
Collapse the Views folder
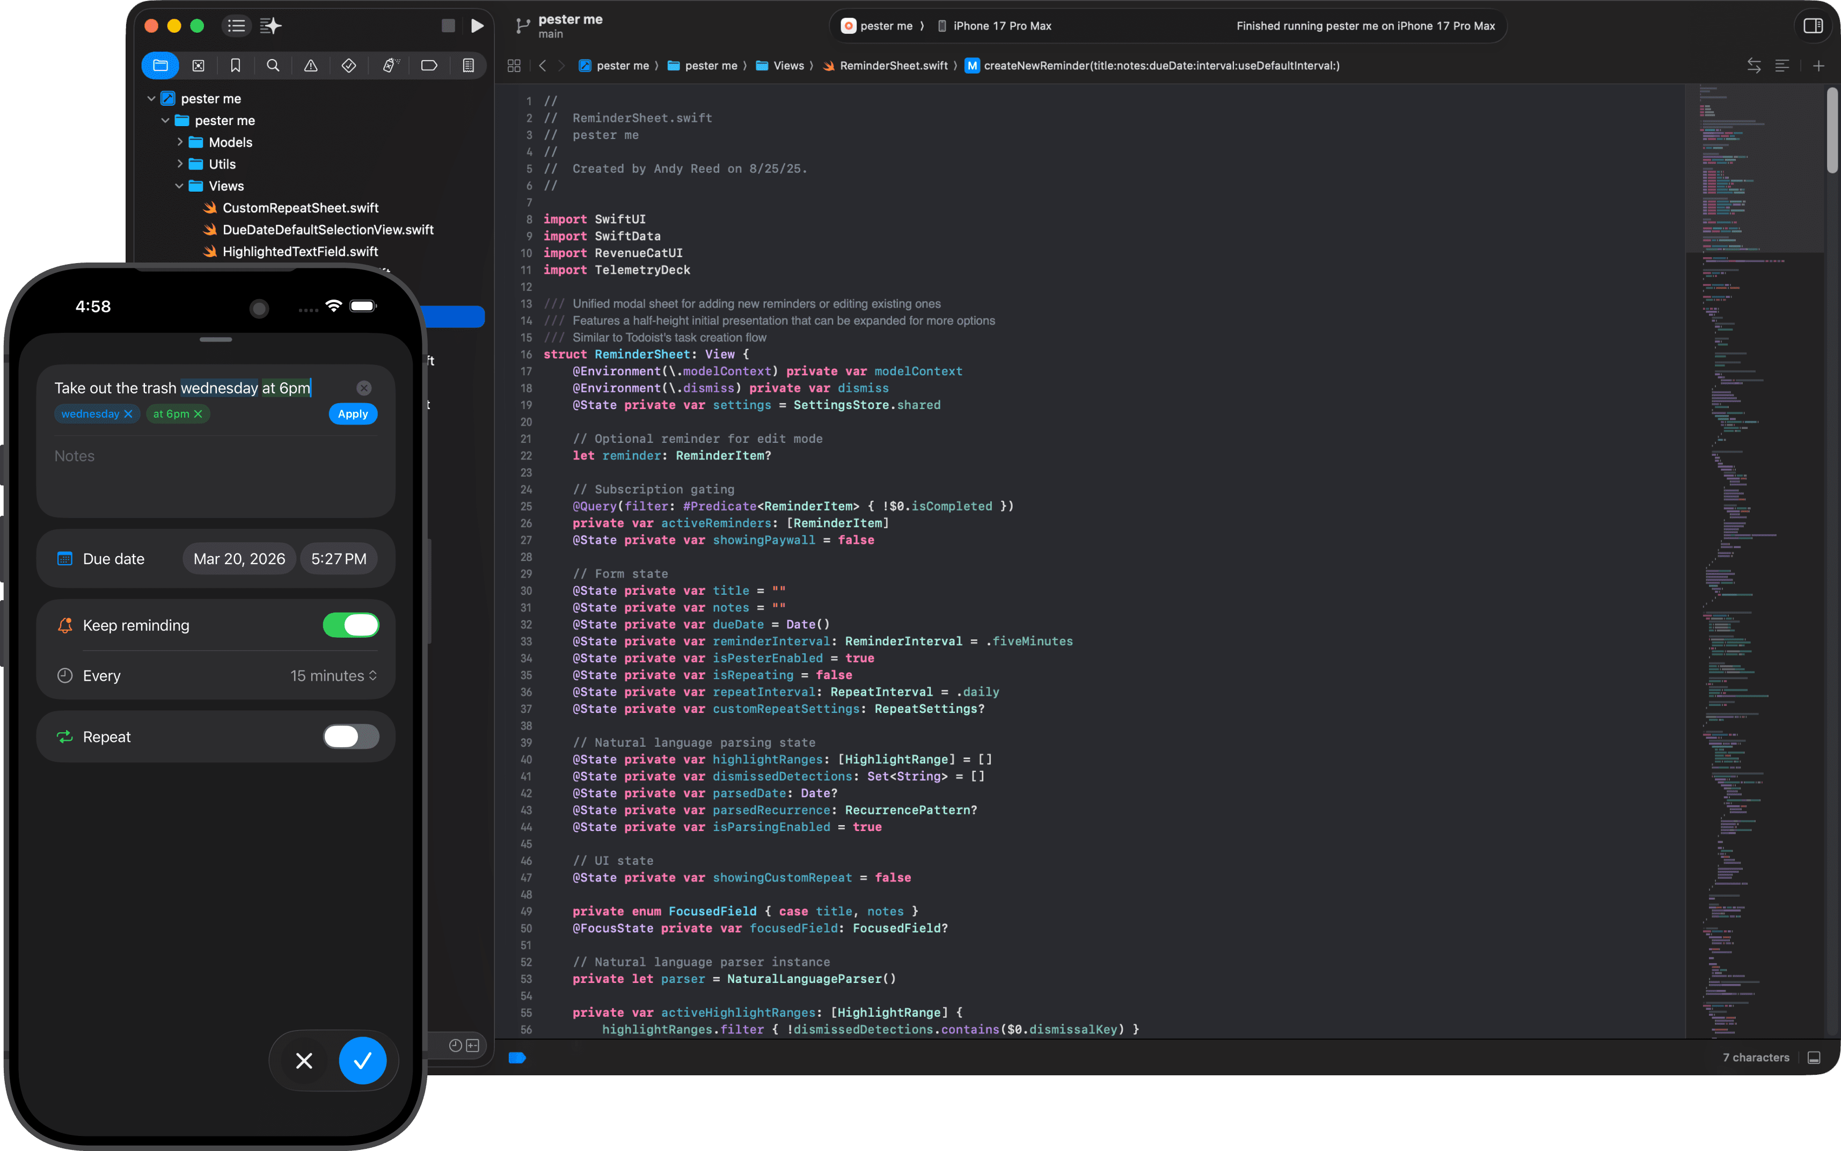[x=179, y=186]
